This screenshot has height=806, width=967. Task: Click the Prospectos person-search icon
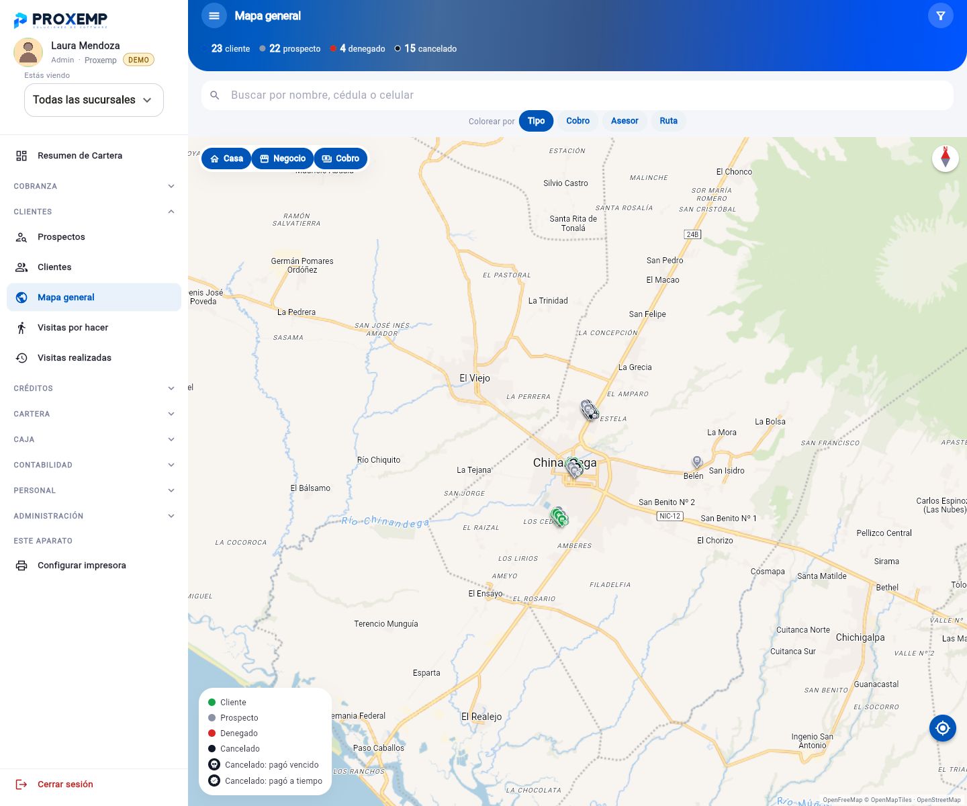tap(21, 237)
